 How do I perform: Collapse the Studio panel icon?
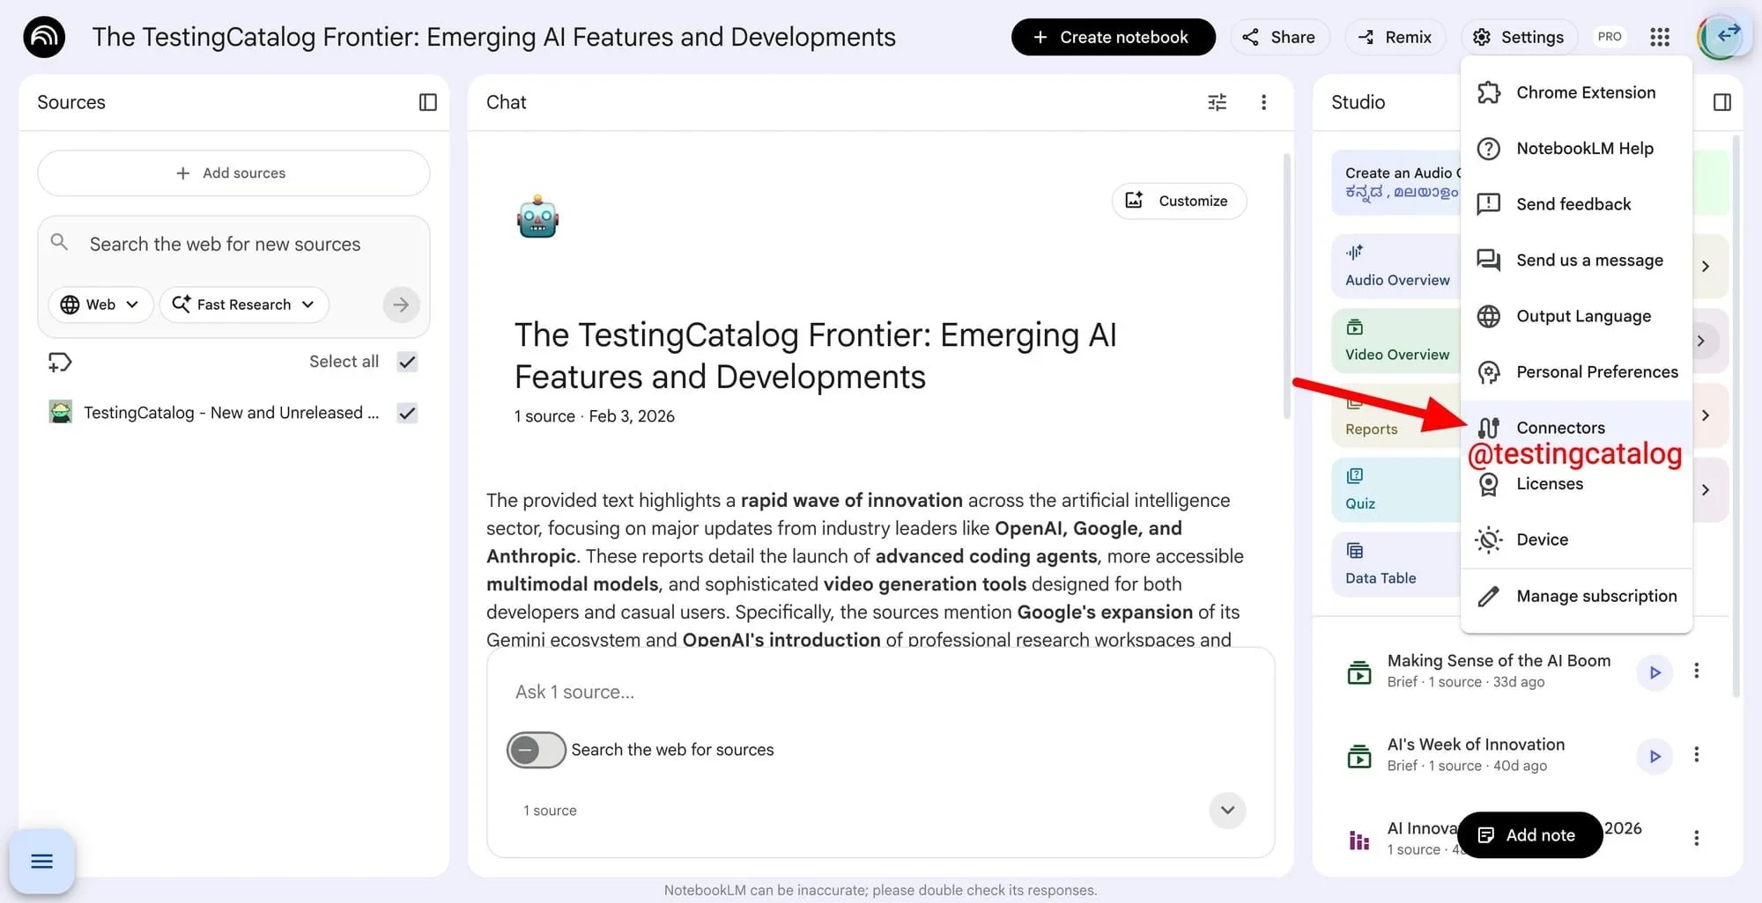tap(1721, 102)
